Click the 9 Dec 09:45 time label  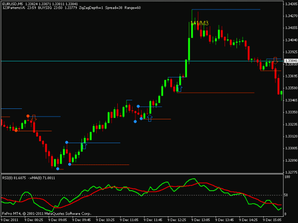(82, 220)
